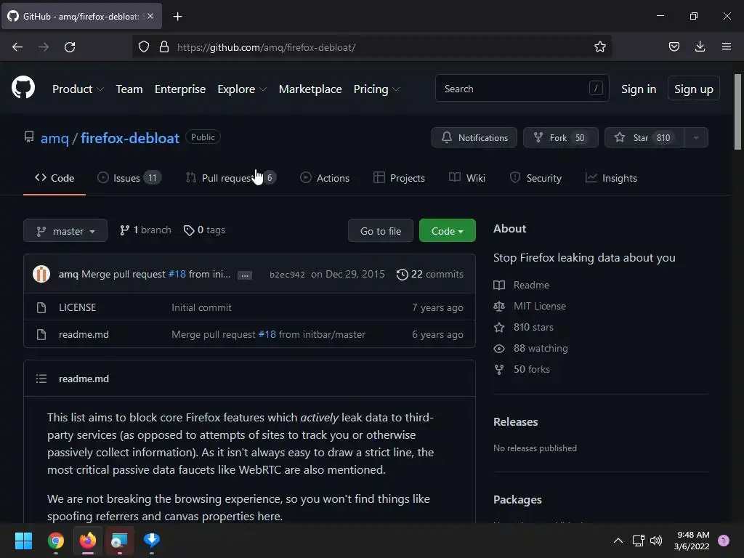Image resolution: width=744 pixels, height=558 pixels.
Task: Open readme.md in file list
Action: click(x=84, y=334)
